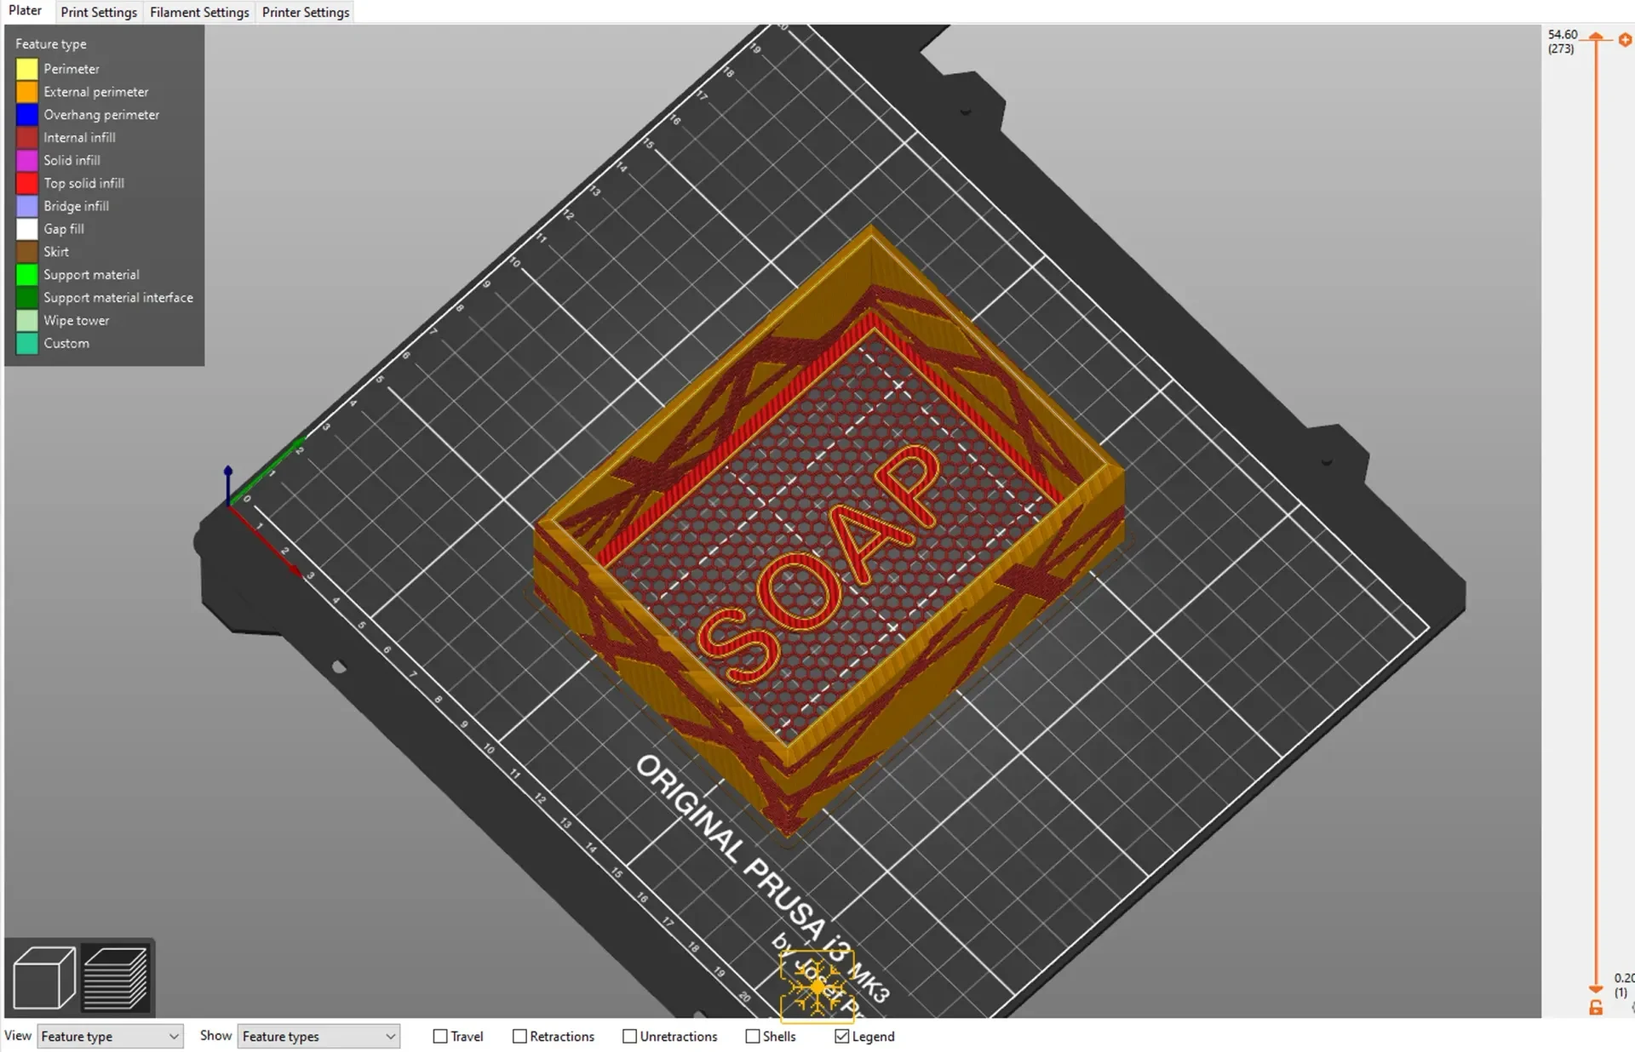The height and width of the screenshot is (1052, 1635).
Task: Click the add color change plus icon
Action: tap(1625, 40)
